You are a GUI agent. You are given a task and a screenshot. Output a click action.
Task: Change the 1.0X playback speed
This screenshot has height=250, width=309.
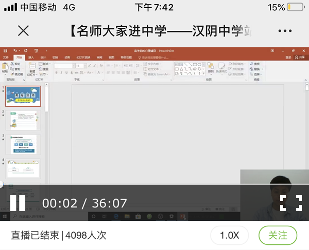click(x=229, y=235)
